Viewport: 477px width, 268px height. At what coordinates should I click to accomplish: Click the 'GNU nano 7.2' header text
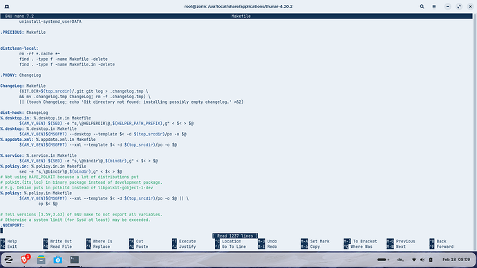click(19, 16)
